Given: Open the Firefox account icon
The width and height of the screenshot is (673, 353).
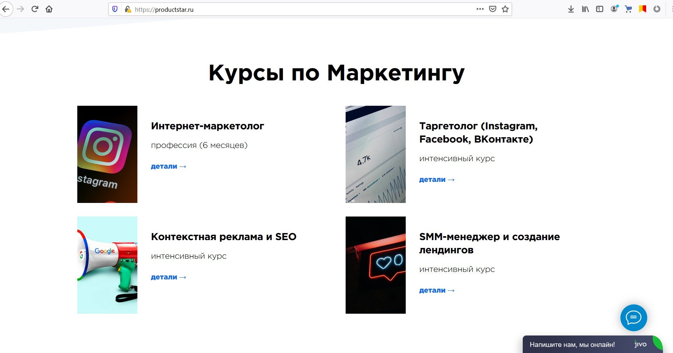Looking at the screenshot, I should tap(614, 9).
